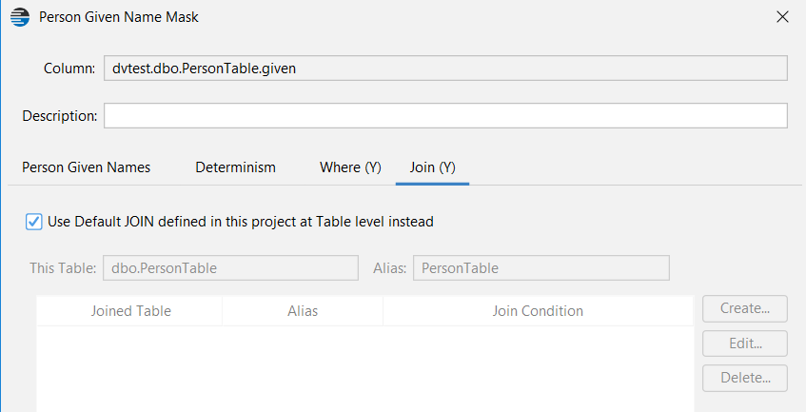The image size is (806, 412).
Task: Click the Edit... button
Action: (745, 343)
